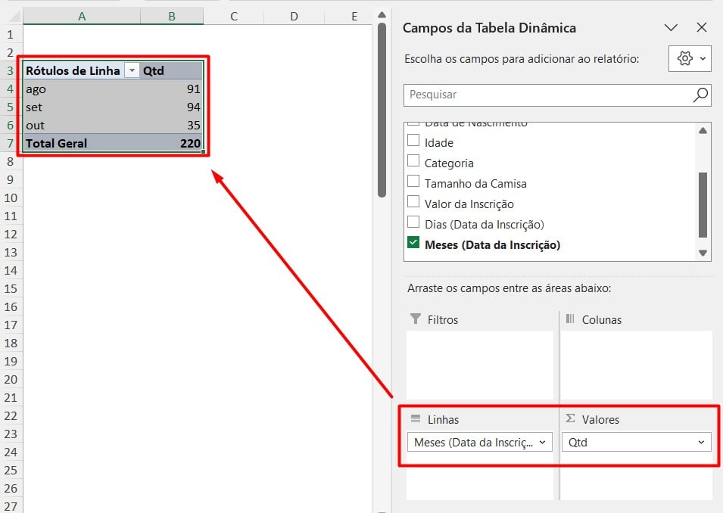Select column C header
The height and width of the screenshot is (513, 723).
tap(234, 16)
